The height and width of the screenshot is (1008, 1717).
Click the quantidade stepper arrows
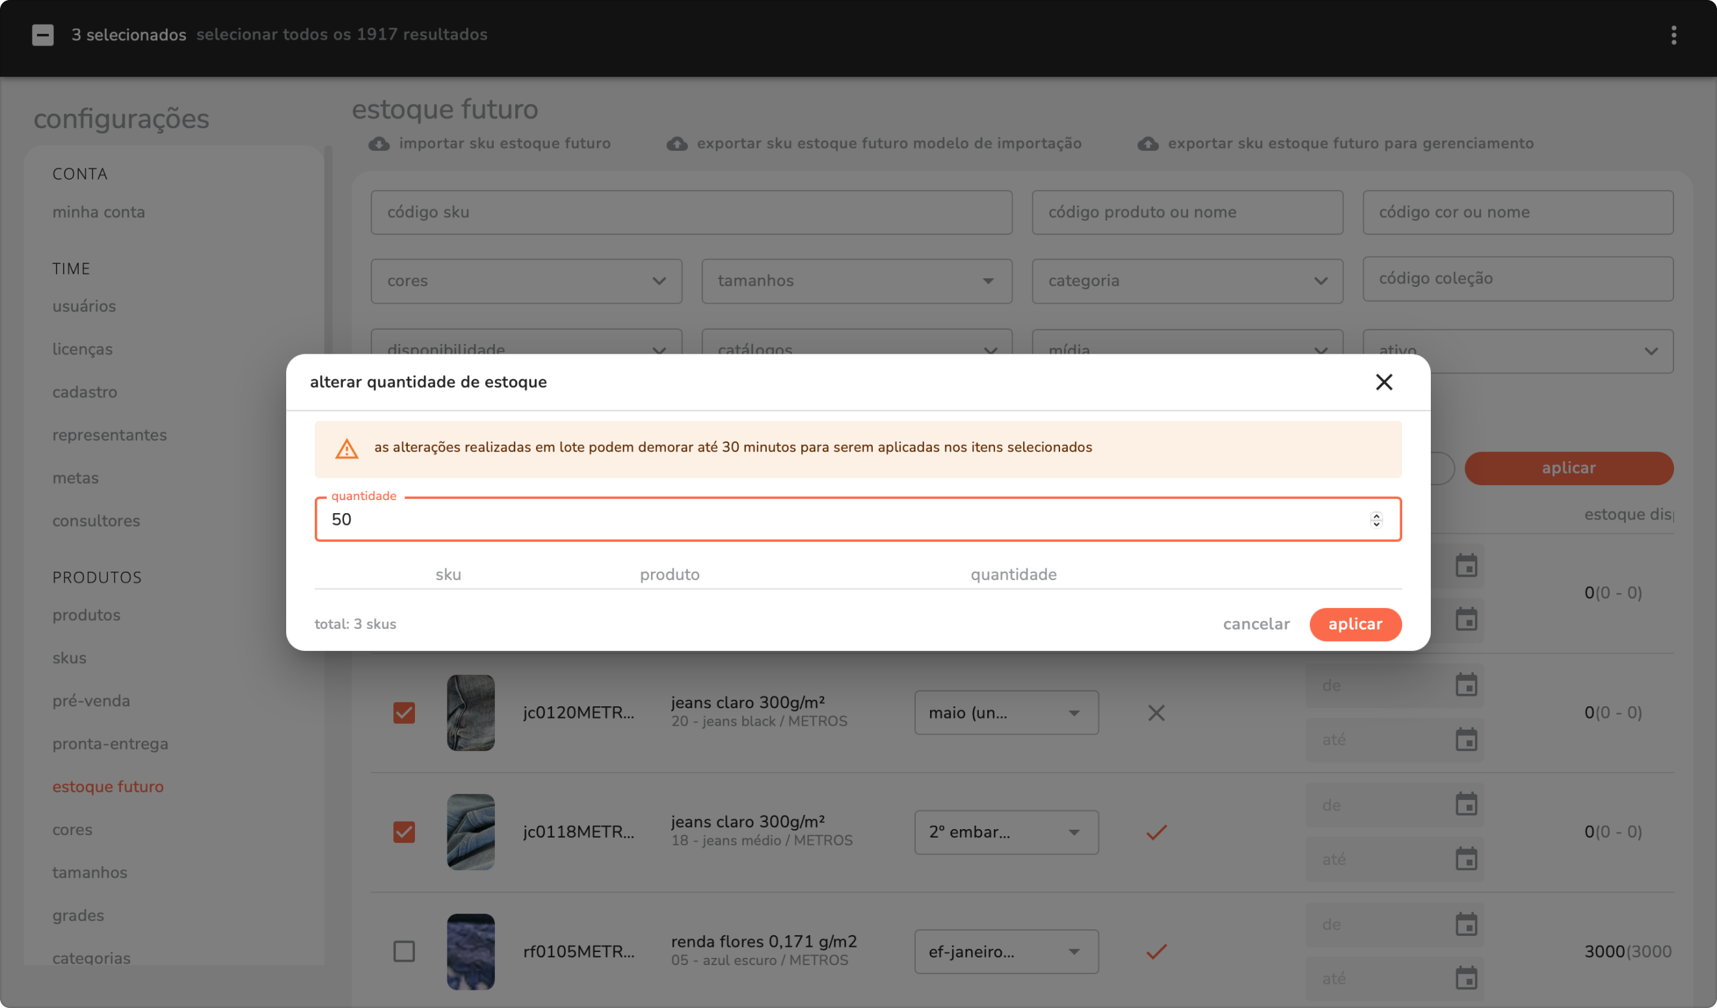click(x=1376, y=520)
